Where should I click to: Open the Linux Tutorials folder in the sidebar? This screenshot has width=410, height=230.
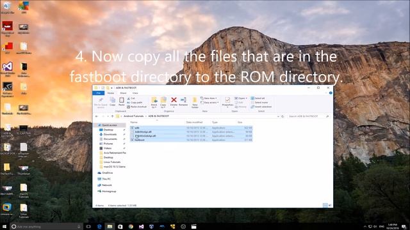click(112, 162)
